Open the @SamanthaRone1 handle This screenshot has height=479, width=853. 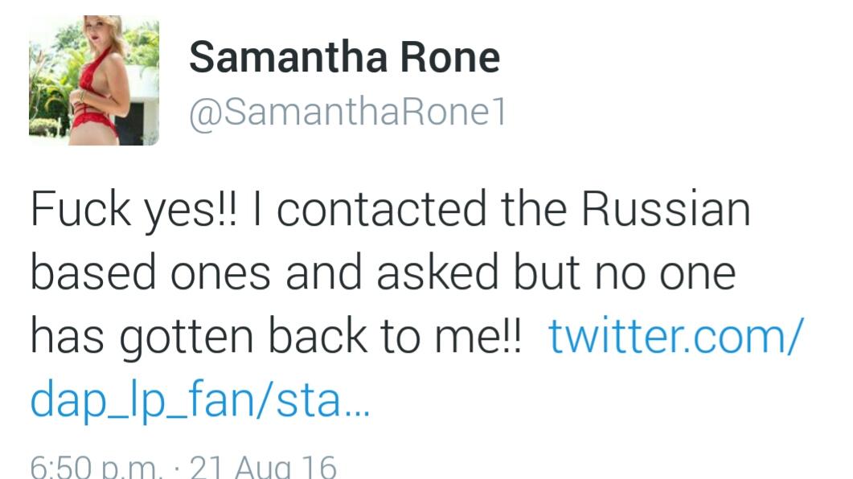[x=347, y=113]
